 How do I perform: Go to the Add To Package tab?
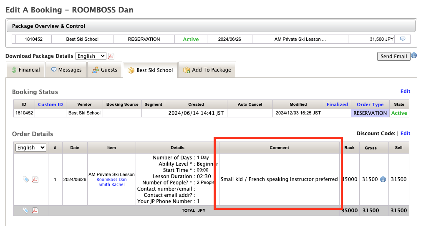pos(207,70)
